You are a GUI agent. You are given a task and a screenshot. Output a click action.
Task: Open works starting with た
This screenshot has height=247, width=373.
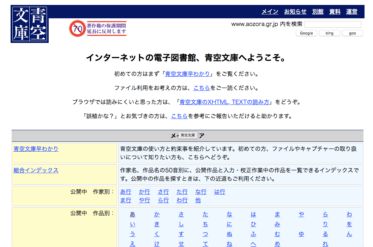[205, 214]
